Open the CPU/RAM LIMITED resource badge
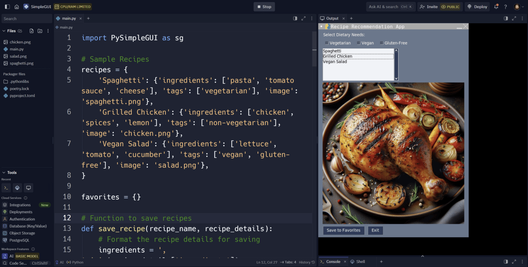 (73, 7)
